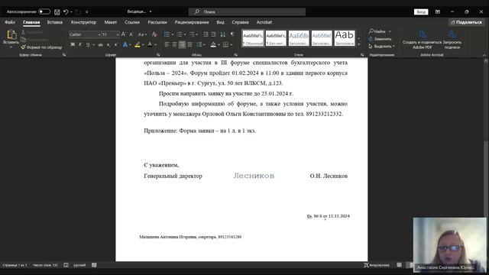The image size is (489, 275).
Task: Click the русский language indicator
Action: tap(79, 265)
